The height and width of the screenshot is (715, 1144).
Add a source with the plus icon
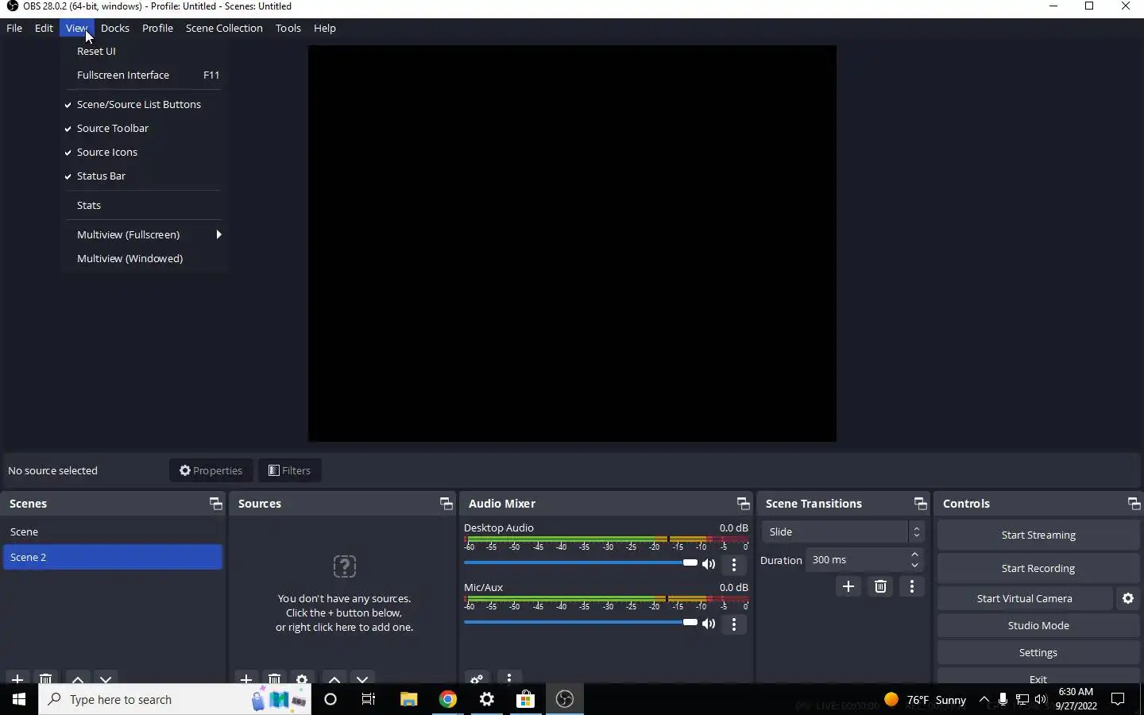[246, 679]
